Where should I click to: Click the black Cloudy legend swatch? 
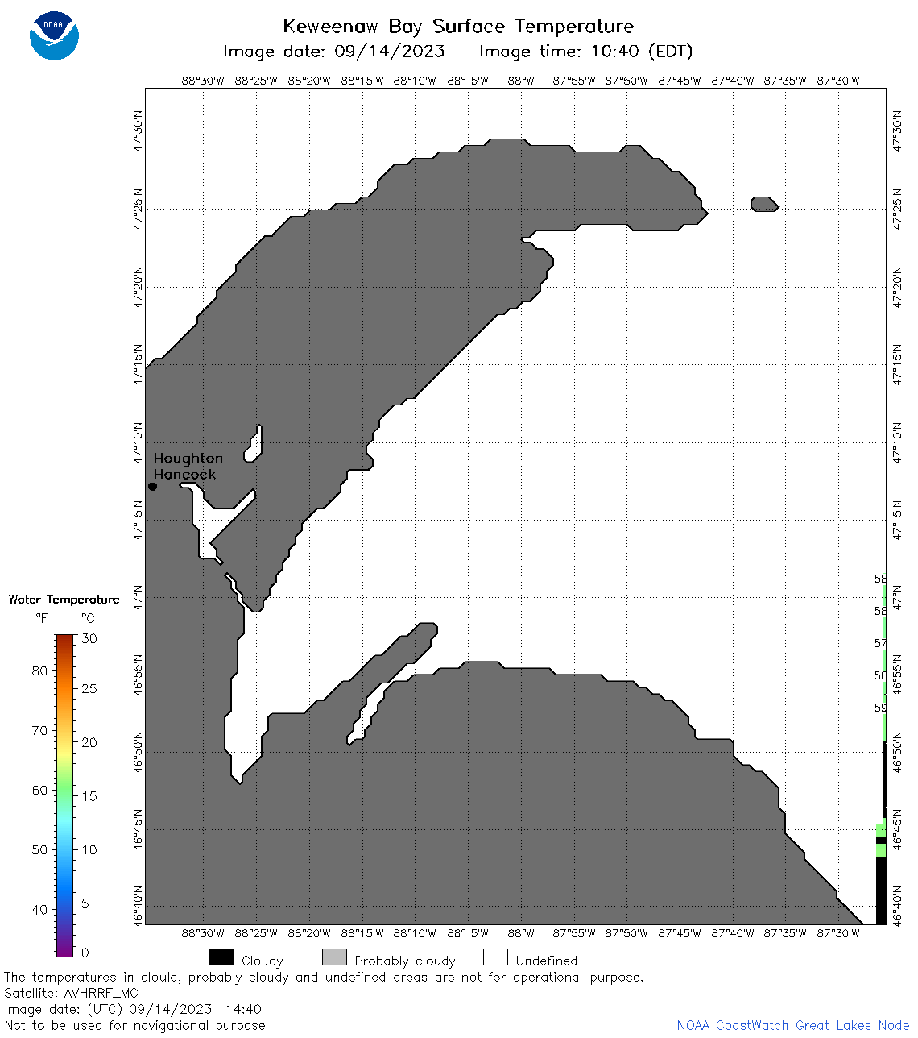[221, 957]
